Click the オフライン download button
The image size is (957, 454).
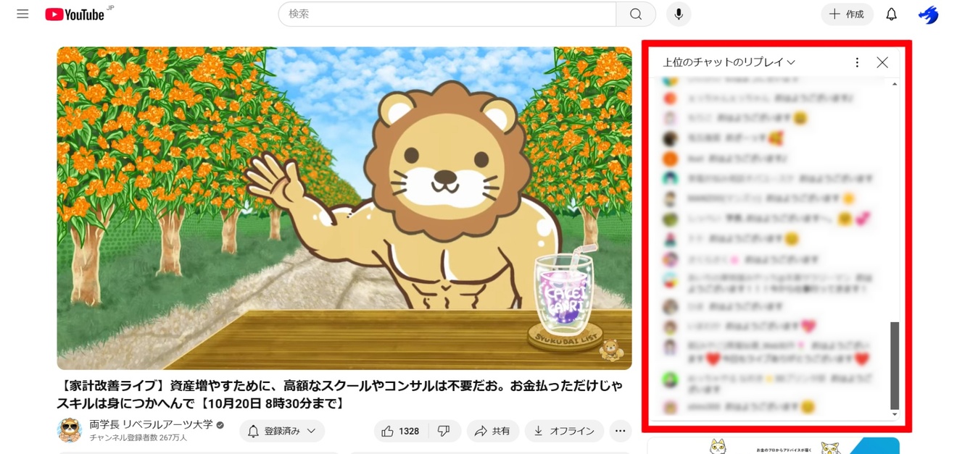(564, 431)
